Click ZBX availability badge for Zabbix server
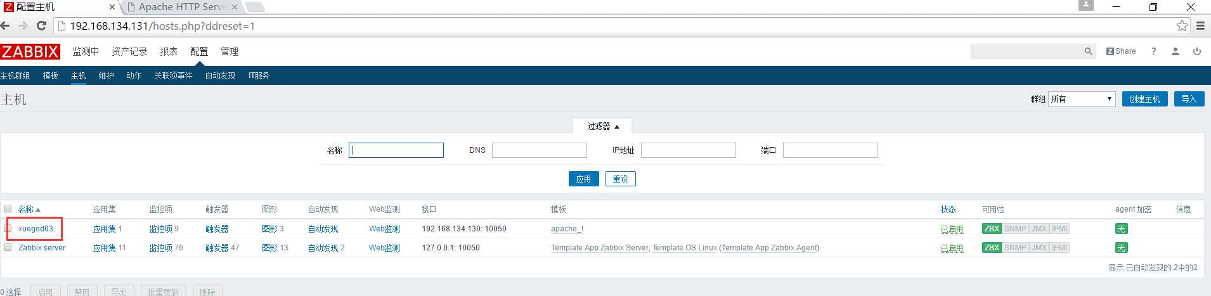1211x296 pixels. click(992, 248)
